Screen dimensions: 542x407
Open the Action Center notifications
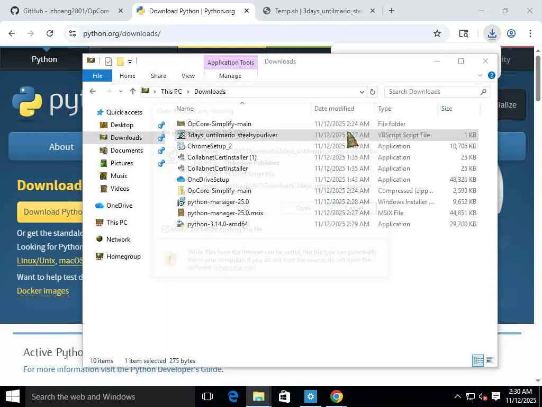496,396
